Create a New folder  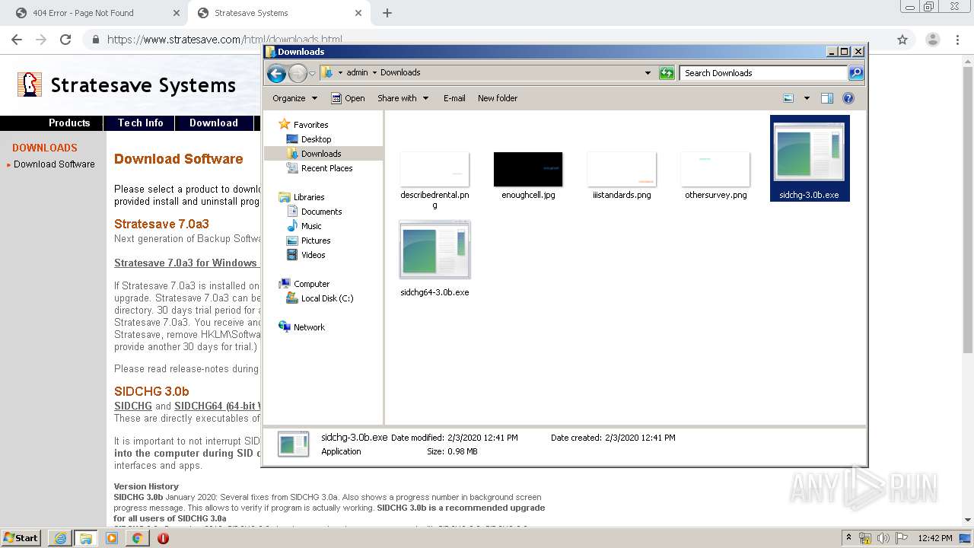pyautogui.click(x=498, y=98)
